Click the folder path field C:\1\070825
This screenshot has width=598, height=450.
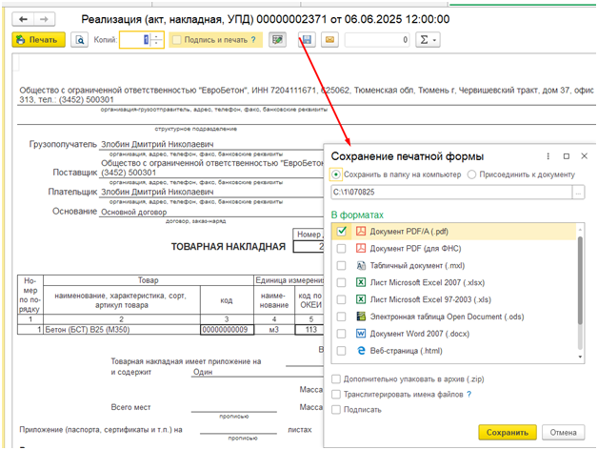[451, 193]
